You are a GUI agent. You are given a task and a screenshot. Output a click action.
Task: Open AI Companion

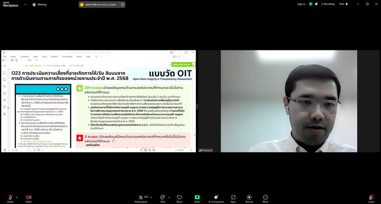coord(216,197)
